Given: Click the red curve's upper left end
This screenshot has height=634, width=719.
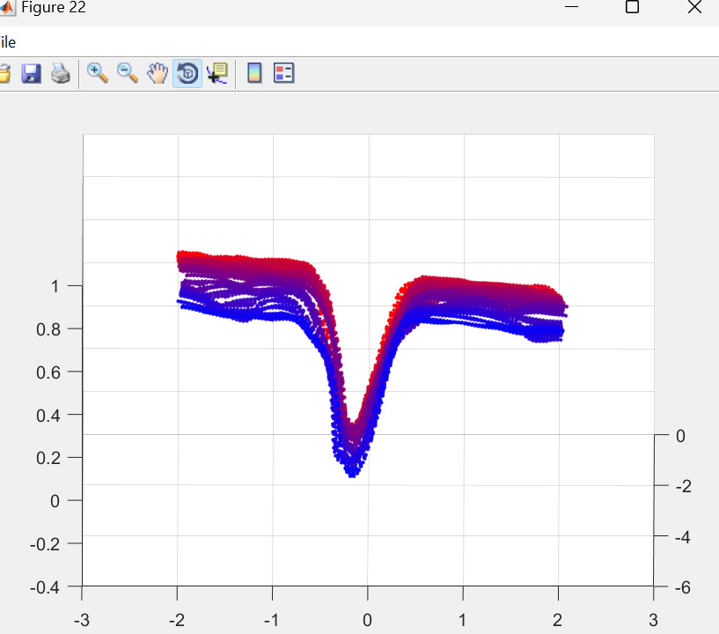Looking at the screenshot, I should tap(180, 255).
